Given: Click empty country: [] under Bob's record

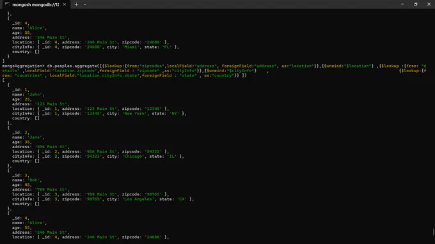Looking at the screenshot, I should (26, 204).
